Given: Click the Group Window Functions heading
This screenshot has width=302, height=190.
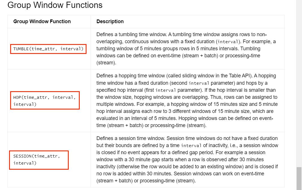Looking at the screenshot, I should (x=55, y=5).
